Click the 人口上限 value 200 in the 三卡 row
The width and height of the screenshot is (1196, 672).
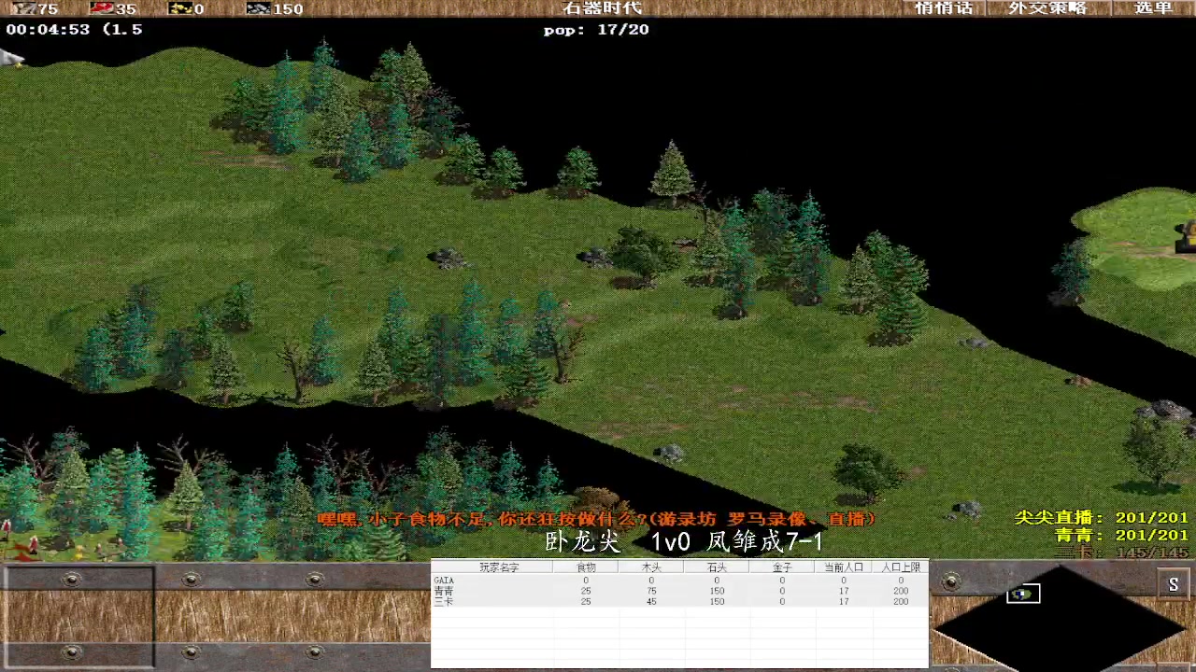901,602
